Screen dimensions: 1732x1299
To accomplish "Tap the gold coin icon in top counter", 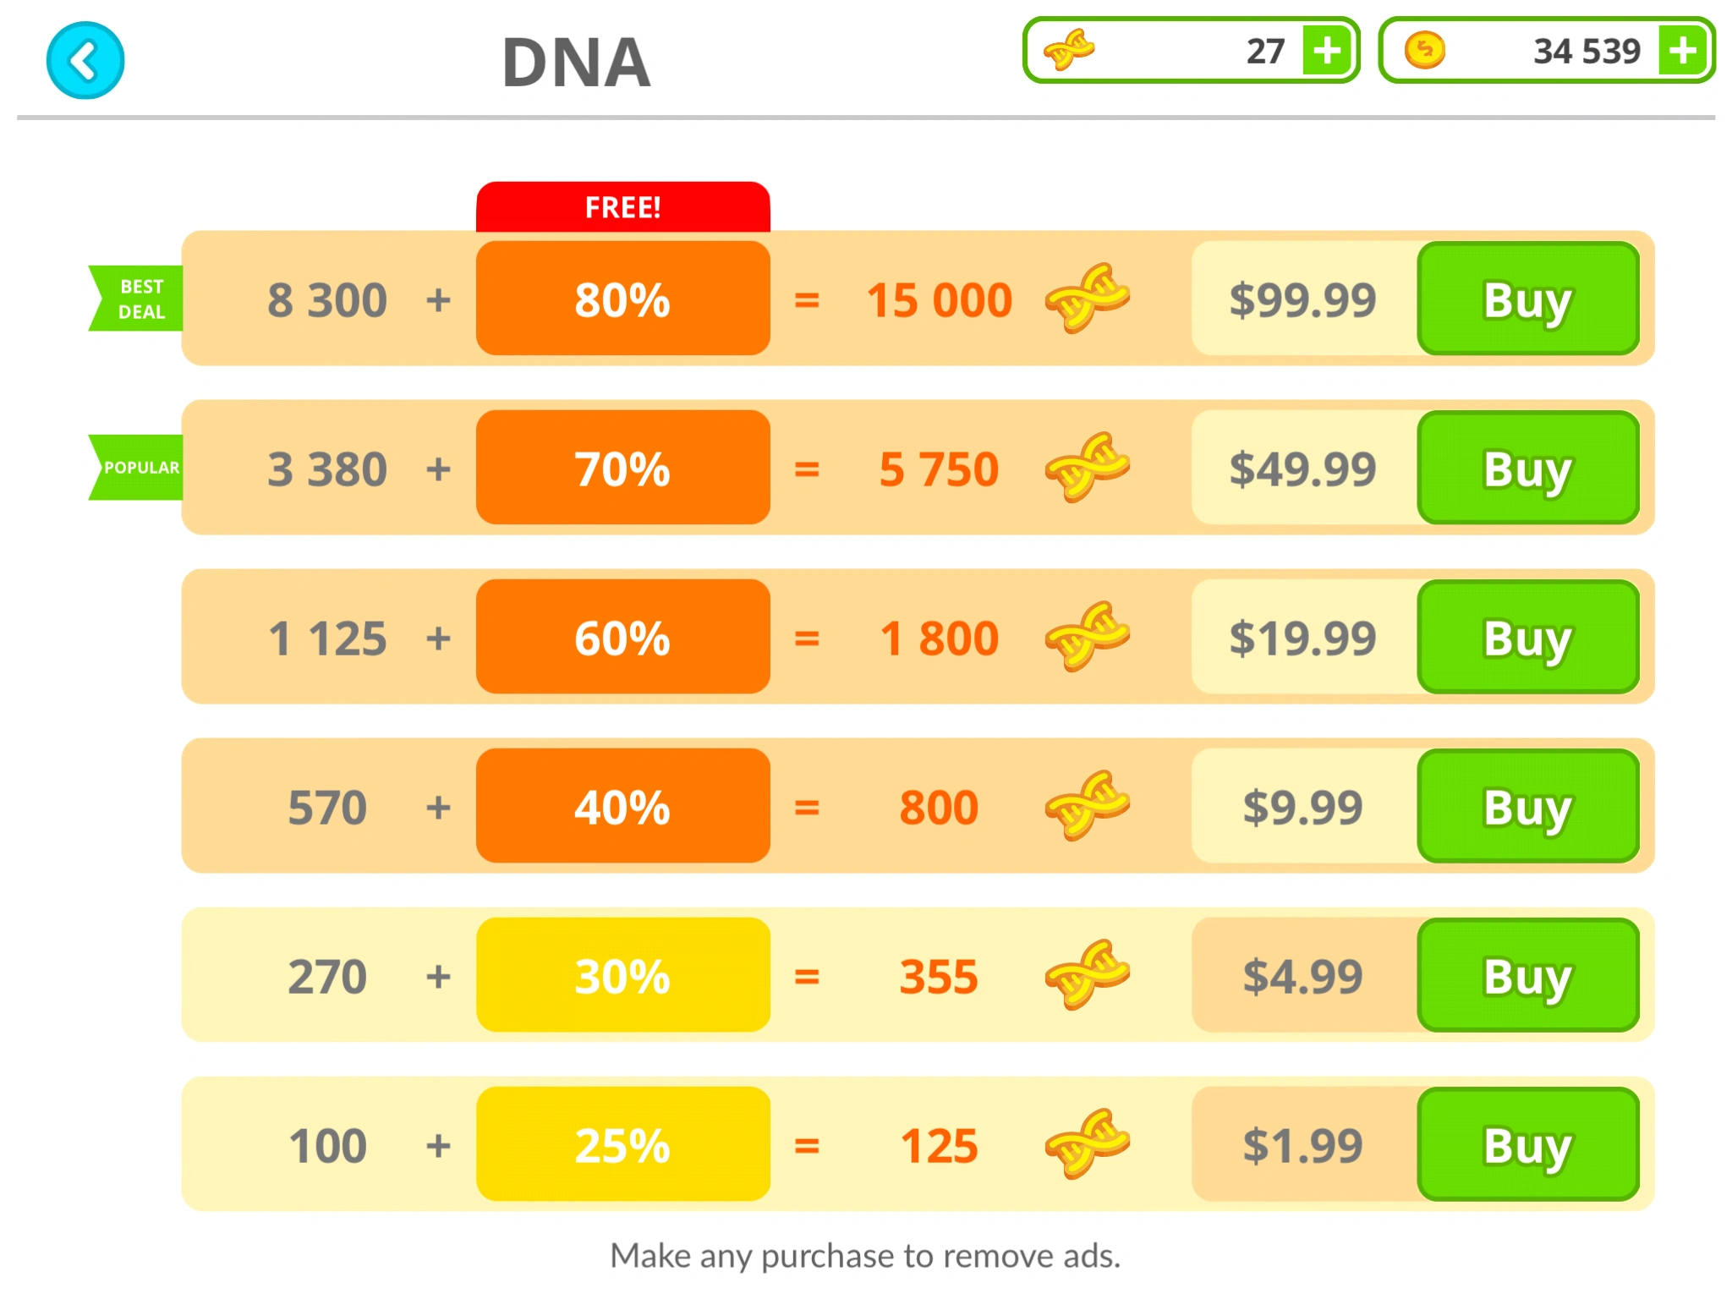I will coord(1425,51).
